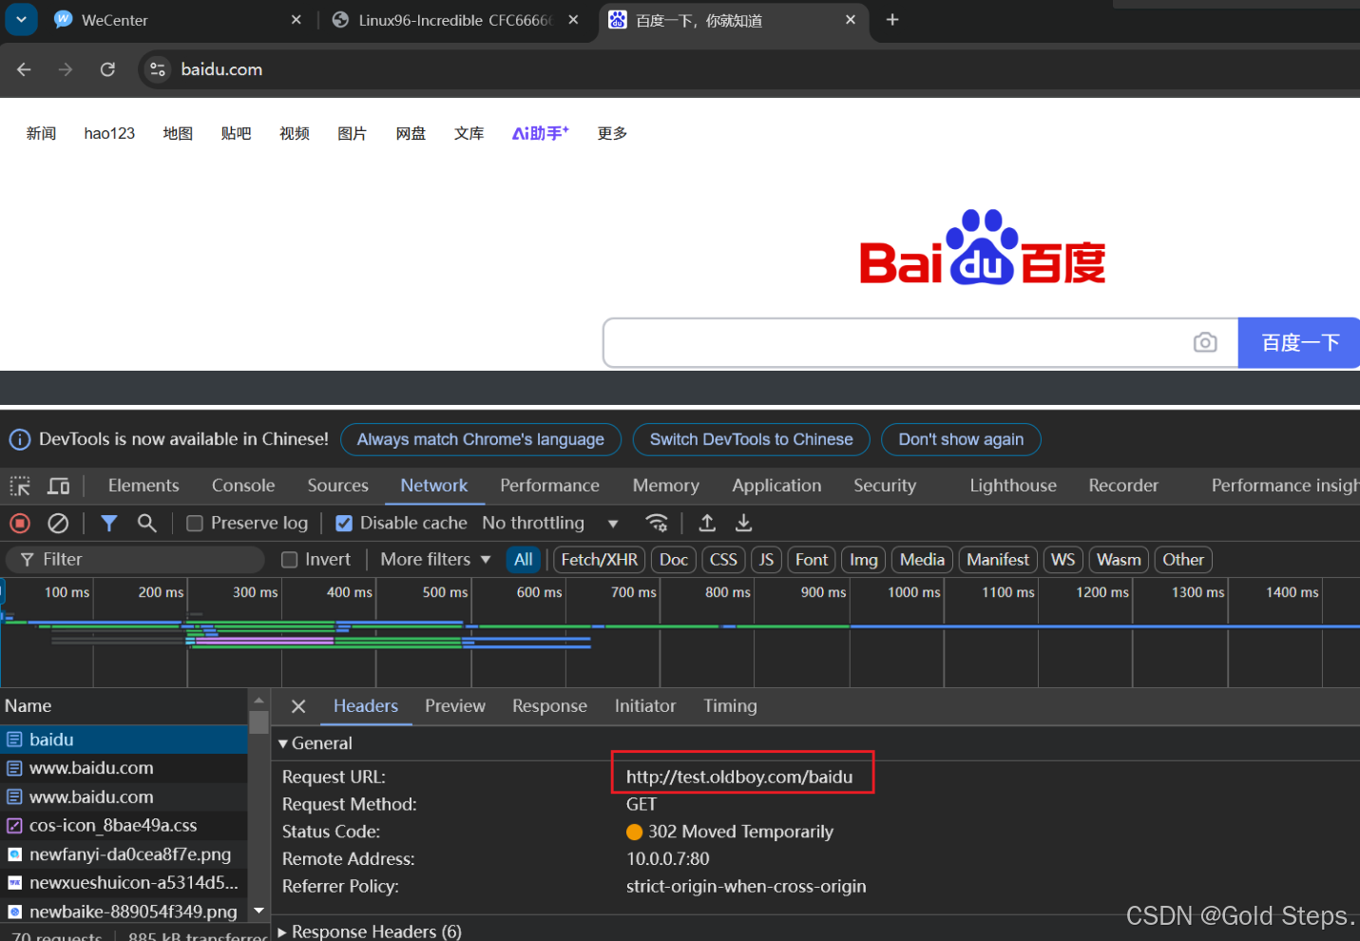Click Always match Chrome's language

pyautogui.click(x=481, y=439)
